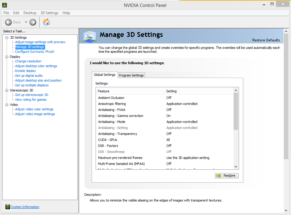This screenshot has height=215, width=291.
Task: Select the Antialiasing - FXAA row
Action: click(x=165, y=110)
